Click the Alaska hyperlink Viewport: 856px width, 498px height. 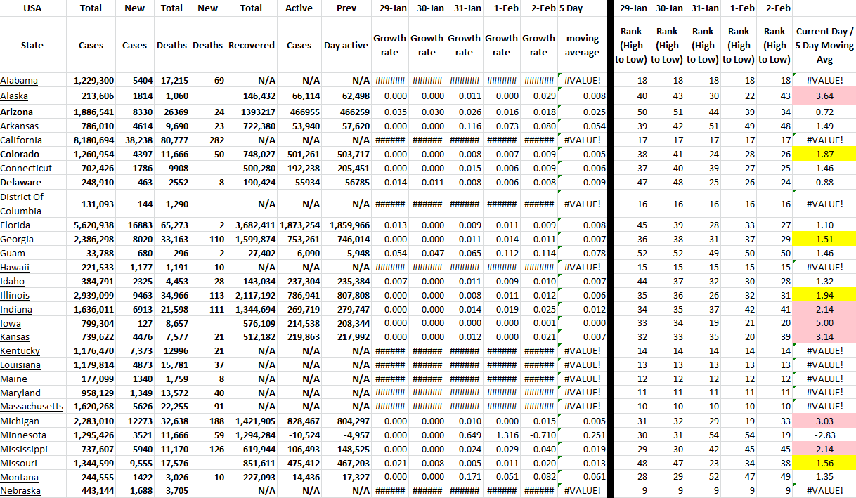[x=15, y=96]
